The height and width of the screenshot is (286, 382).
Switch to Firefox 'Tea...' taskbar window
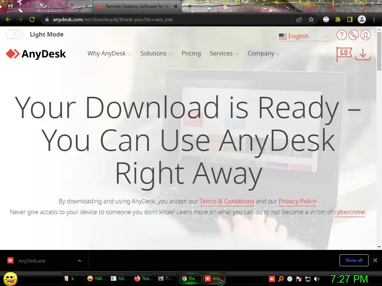click(144, 279)
